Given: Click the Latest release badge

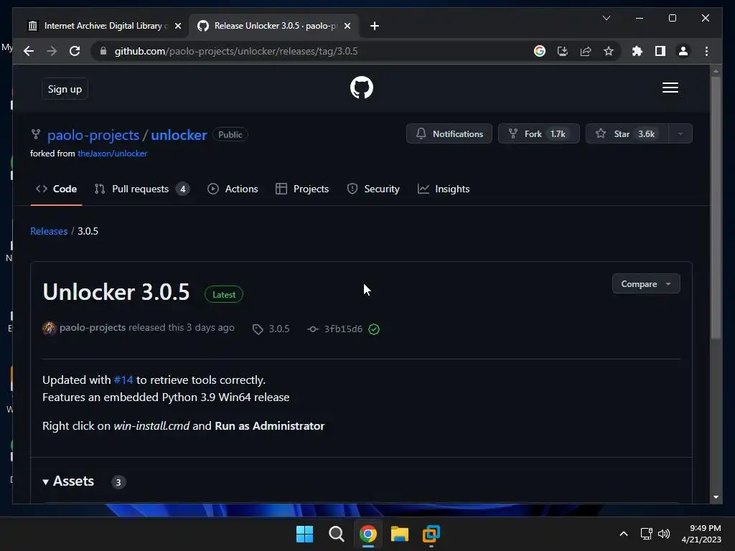Looking at the screenshot, I should coord(224,295).
